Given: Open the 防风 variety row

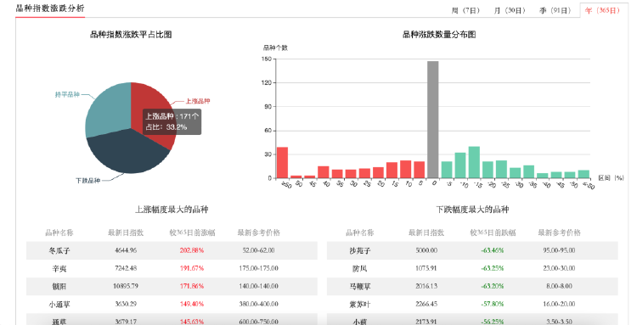Looking at the screenshot, I should tap(472, 268).
